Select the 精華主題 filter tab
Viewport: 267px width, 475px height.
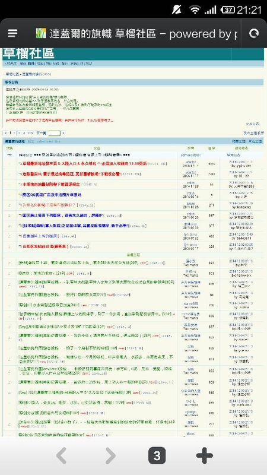[x=239, y=141]
